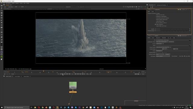Click the folder icon beside the File field
Screen dimensions: 193x109
pyautogui.click(x=190, y=40)
